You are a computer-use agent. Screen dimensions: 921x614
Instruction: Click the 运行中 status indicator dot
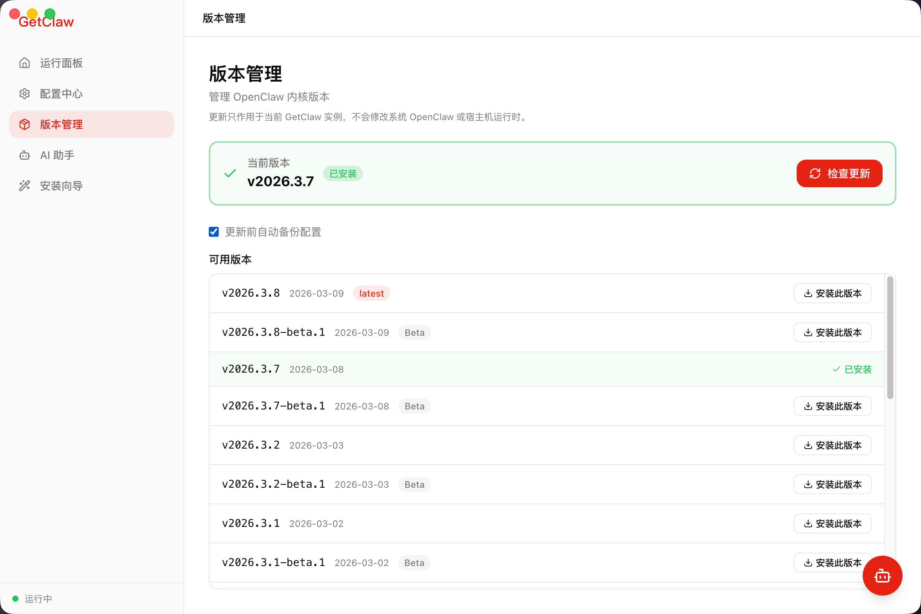pos(16,598)
